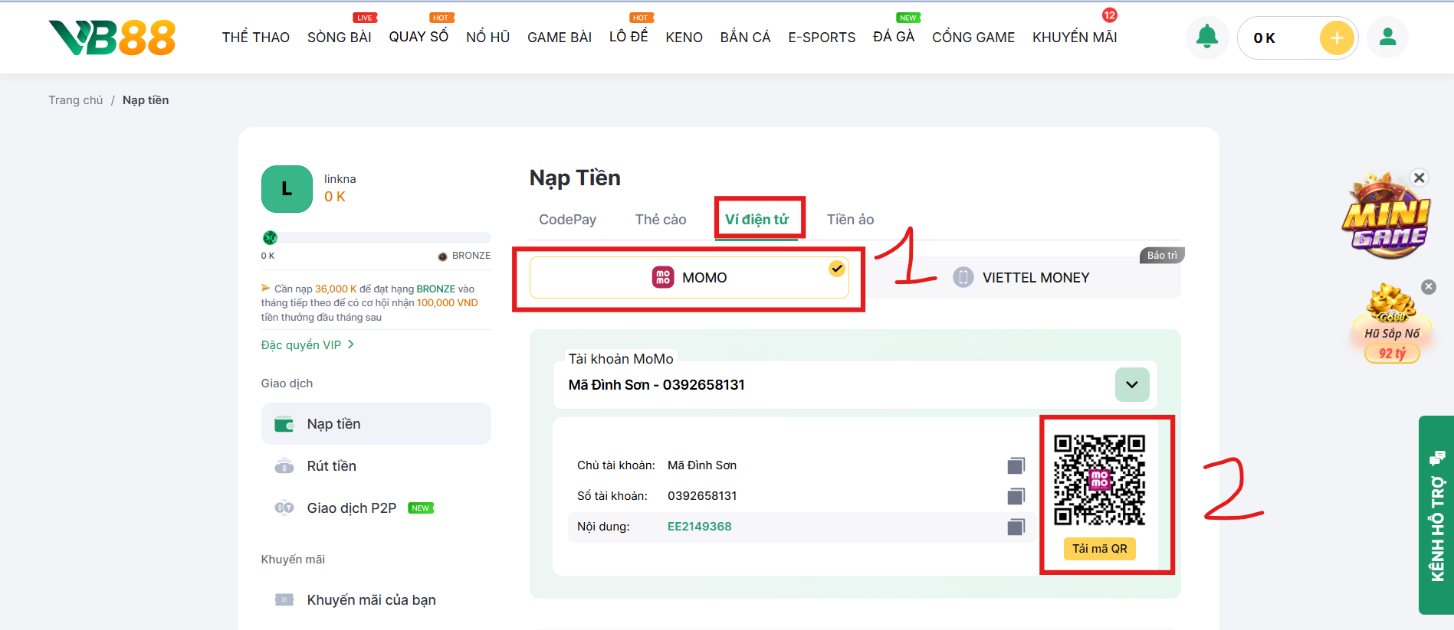The height and width of the screenshot is (630, 1454).
Task: Open the Khuyến Mãi menu item
Action: coord(1074,38)
